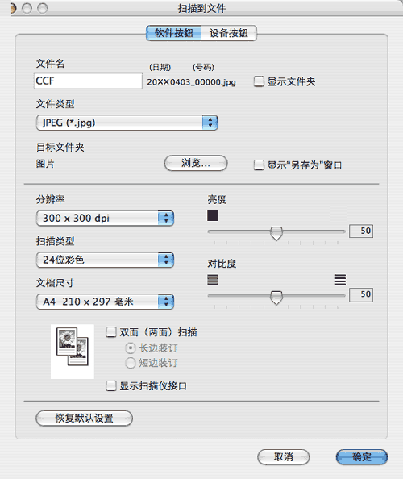Open the 300 x 300 dpi resolution dropdown

click(105, 218)
